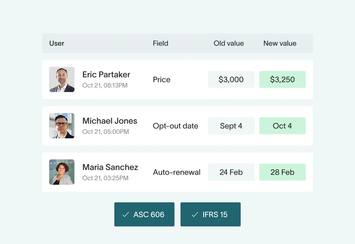Click Maria Sanchez's profile photo
This screenshot has height=244, width=355.
point(62,172)
